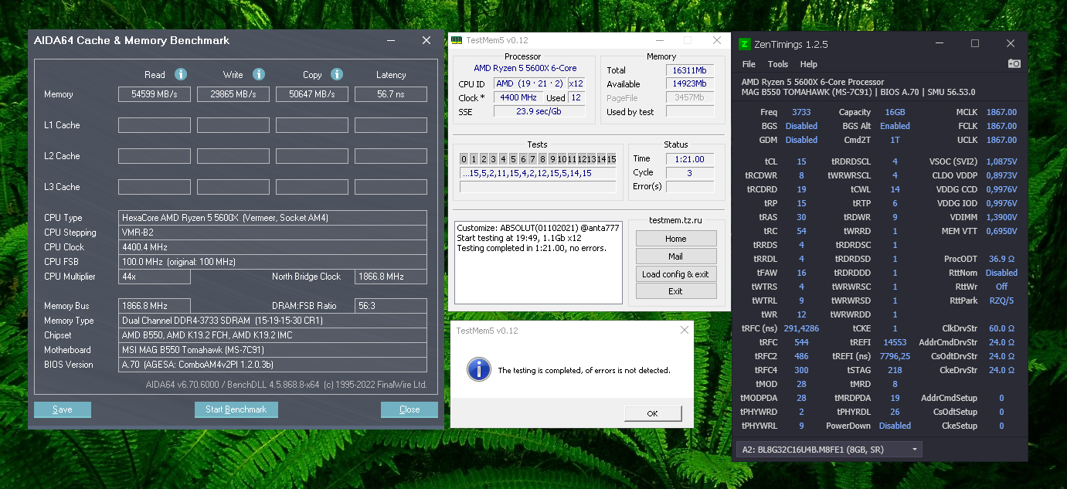Click Load config & exit in TestMem5
This screenshot has width=1067, height=489.
tap(676, 274)
